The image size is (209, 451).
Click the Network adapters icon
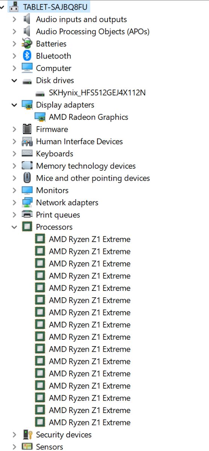27,203
